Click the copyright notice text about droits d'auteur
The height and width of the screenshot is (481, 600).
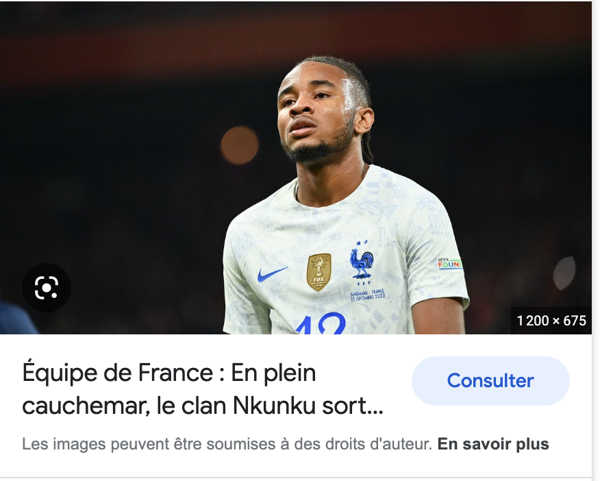(x=227, y=444)
